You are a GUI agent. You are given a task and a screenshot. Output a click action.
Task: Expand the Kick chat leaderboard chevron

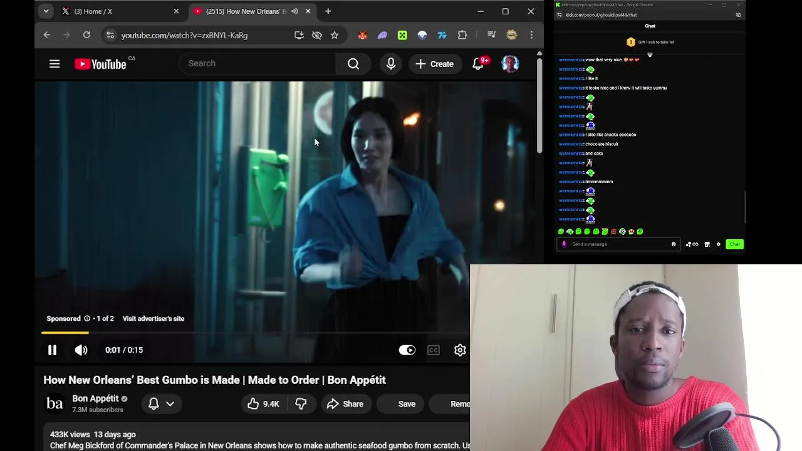coord(650,55)
